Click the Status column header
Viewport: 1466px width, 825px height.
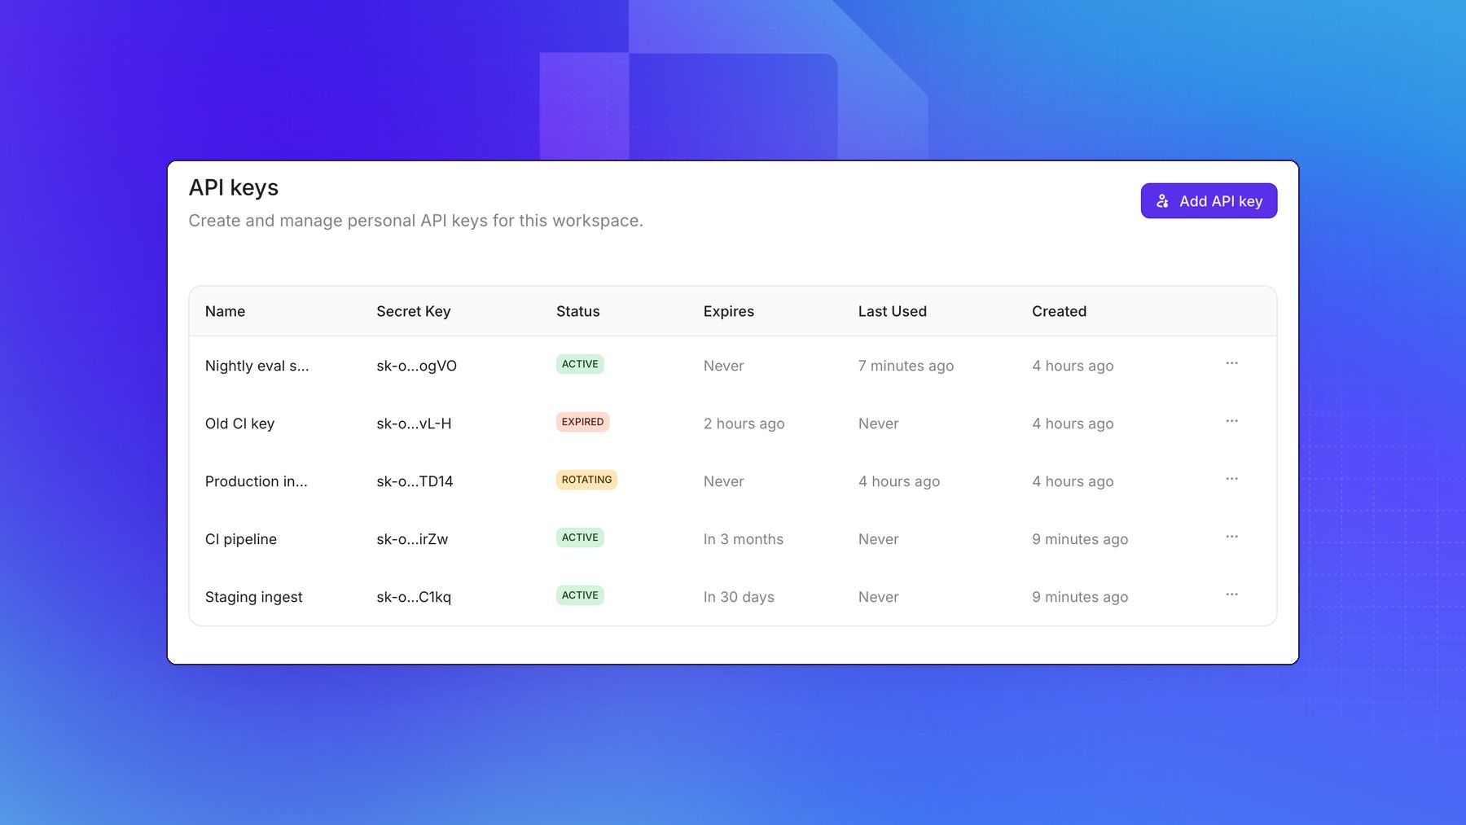pos(577,311)
